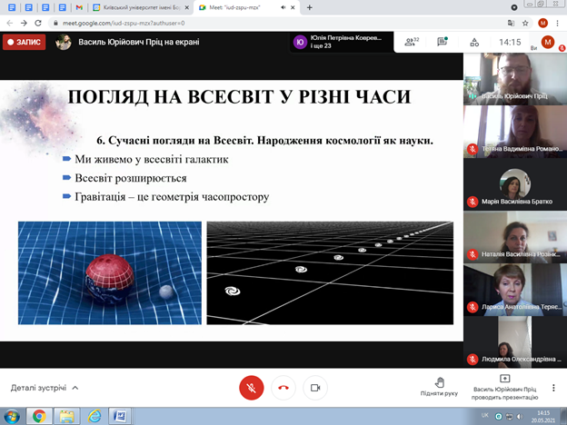Mute audio icon on the Meet tab

(283, 7)
